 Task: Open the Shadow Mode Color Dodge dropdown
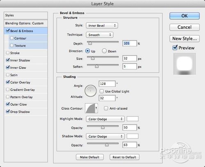(105, 136)
